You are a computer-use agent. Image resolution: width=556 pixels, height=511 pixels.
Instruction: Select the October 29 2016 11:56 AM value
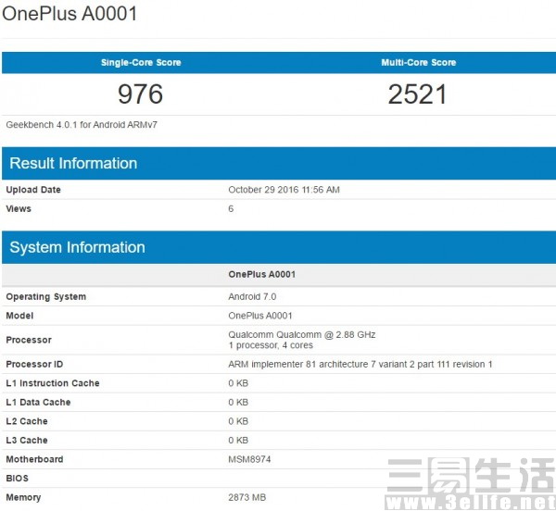[x=284, y=190]
